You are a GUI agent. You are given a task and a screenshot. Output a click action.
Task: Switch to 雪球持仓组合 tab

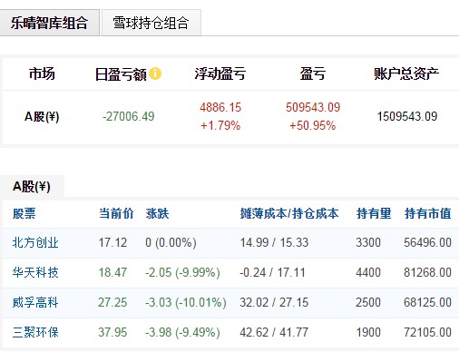(x=151, y=23)
